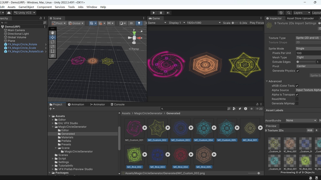321x180 pixels.
Task: Click the search by type icon in Project
Action: click(x=234, y=109)
